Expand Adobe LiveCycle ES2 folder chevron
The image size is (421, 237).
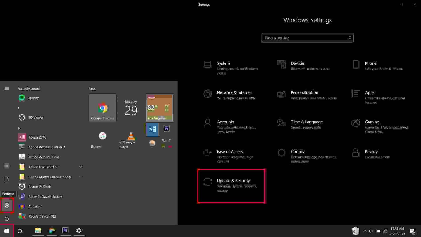coord(81,167)
